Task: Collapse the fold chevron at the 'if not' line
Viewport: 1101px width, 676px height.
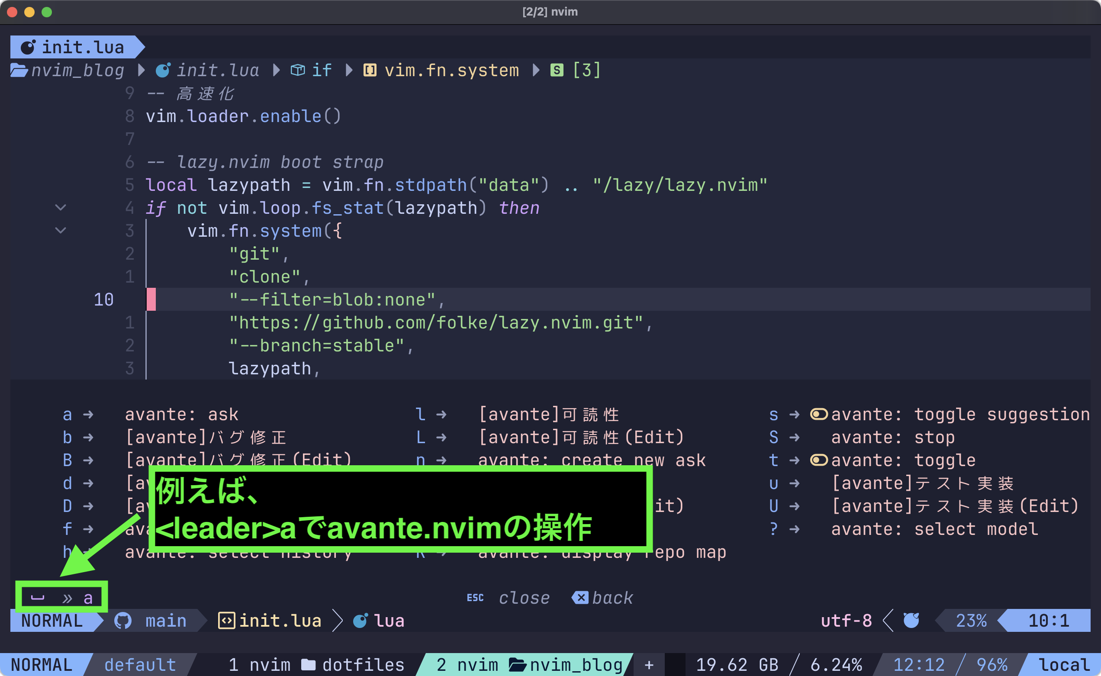Action: tap(60, 207)
